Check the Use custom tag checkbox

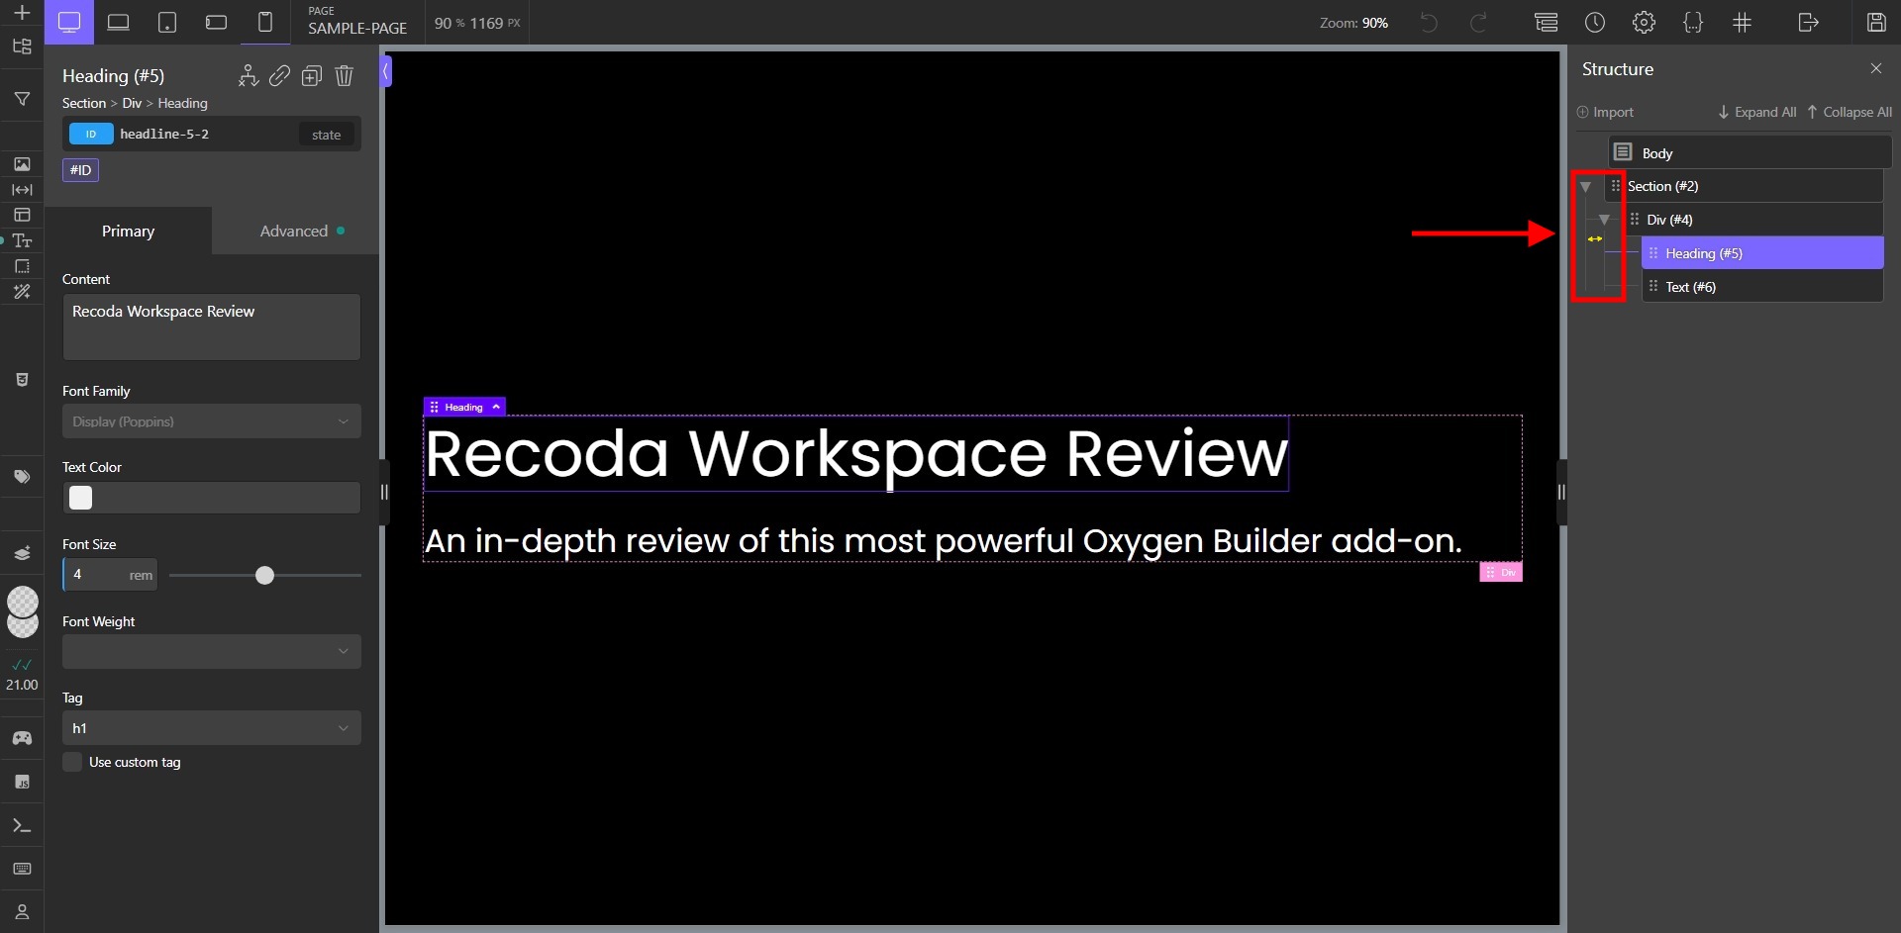[x=72, y=762]
